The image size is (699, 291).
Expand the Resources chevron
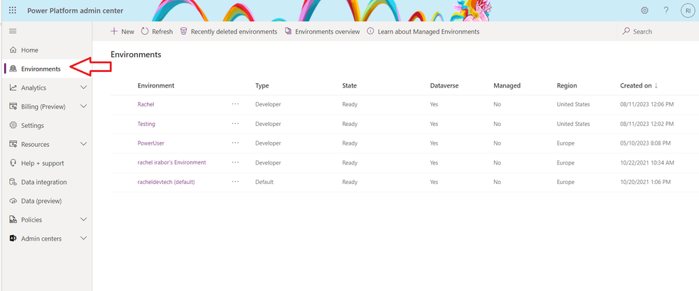pyautogui.click(x=83, y=144)
